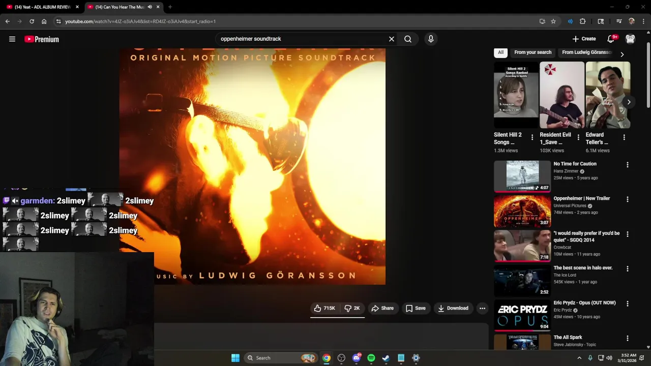Open Chrome media controls icon

click(619, 21)
